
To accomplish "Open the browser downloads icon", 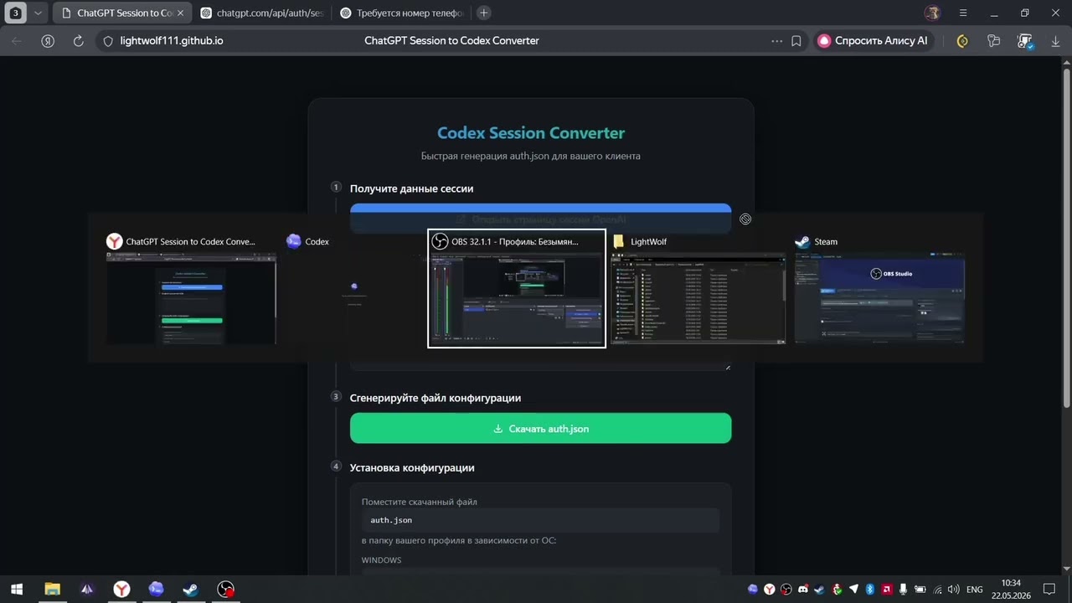I will (1055, 40).
